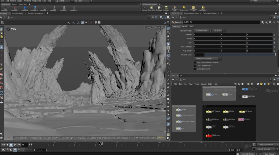The height and width of the screenshot is (155, 279).
Task: Jump to first frame in playbar
Action: point(3,145)
